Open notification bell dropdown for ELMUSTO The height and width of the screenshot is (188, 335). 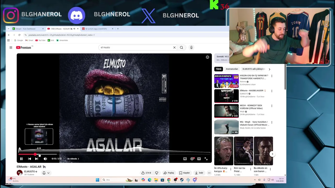[x=46, y=173]
